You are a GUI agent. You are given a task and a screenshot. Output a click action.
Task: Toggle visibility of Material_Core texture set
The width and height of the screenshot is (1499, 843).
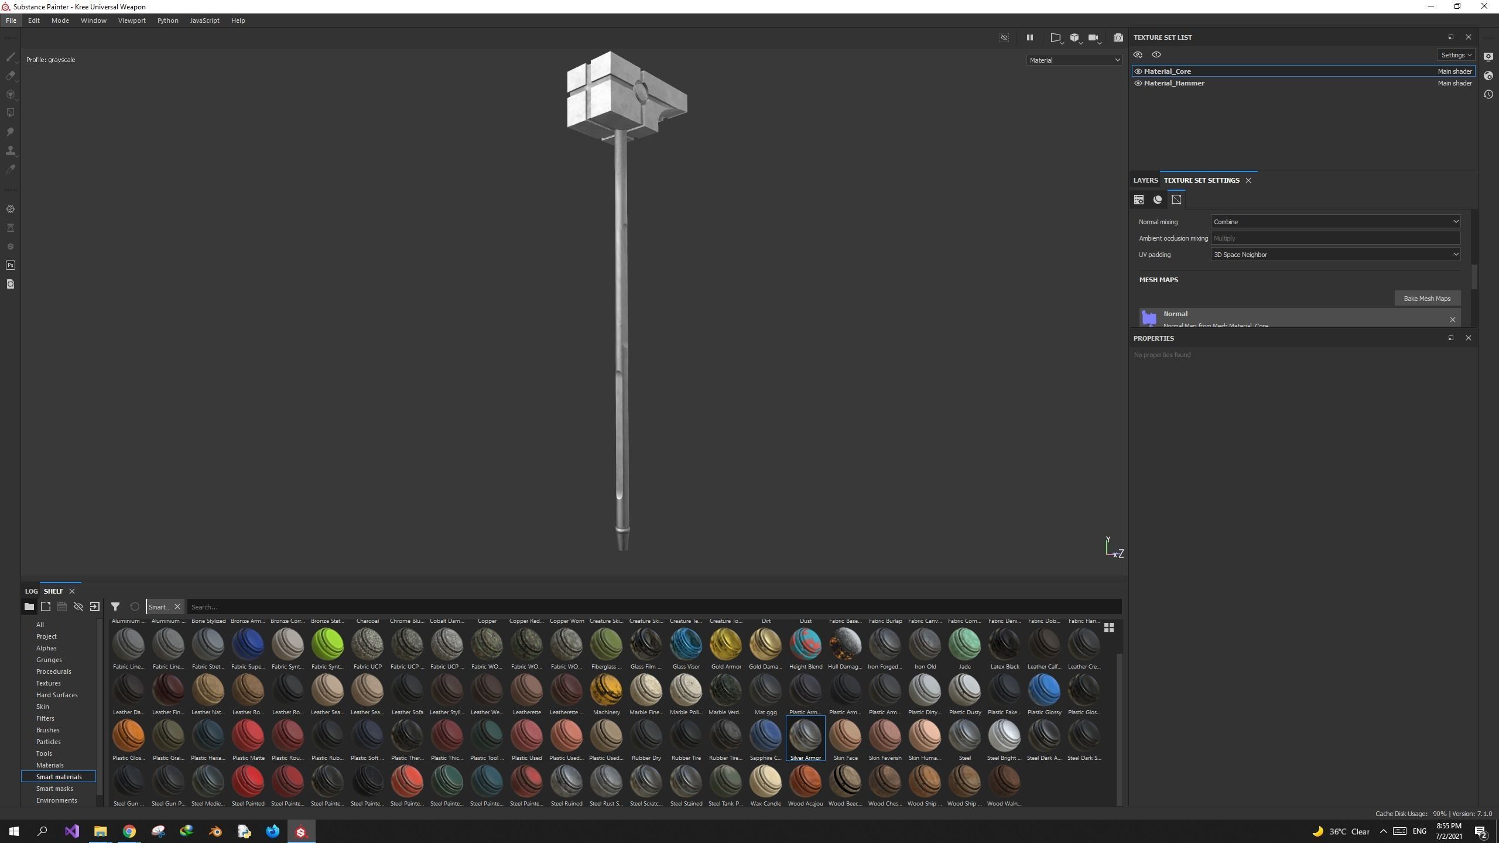[1138, 71]
